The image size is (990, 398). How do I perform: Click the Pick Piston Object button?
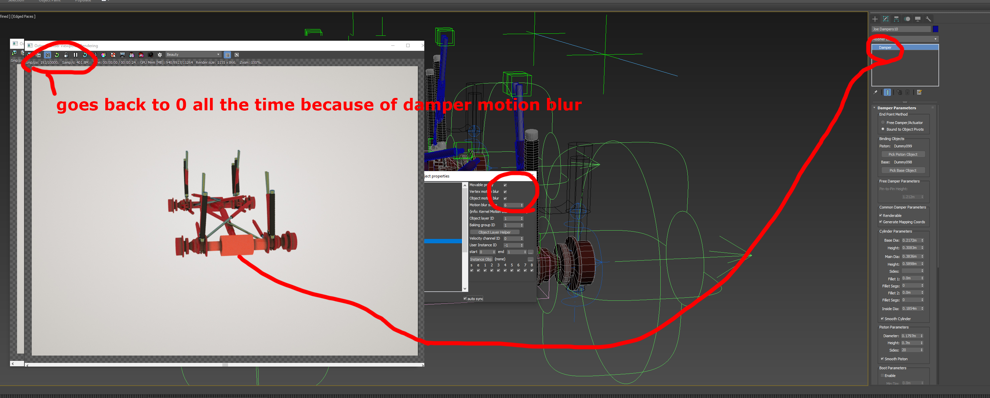pos(902,154)
